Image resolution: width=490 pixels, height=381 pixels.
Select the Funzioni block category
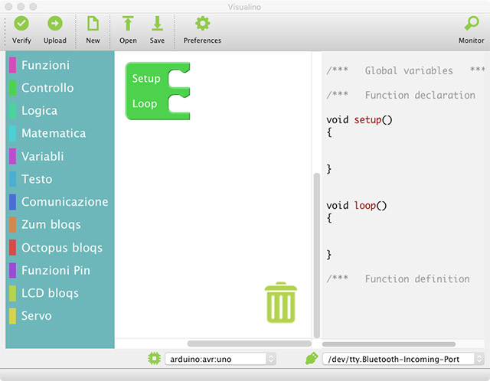[x=45, y=65]
